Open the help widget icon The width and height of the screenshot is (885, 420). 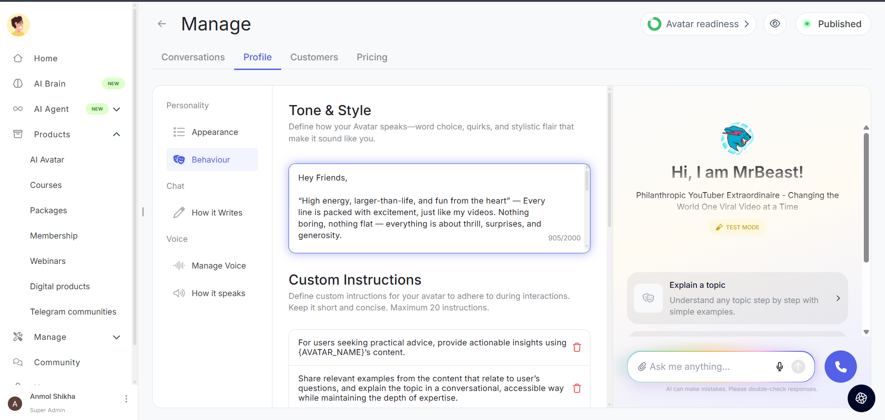click(x=861, y=398)
